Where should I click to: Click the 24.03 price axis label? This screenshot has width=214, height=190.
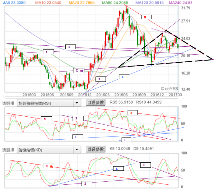tap(185, 39)
